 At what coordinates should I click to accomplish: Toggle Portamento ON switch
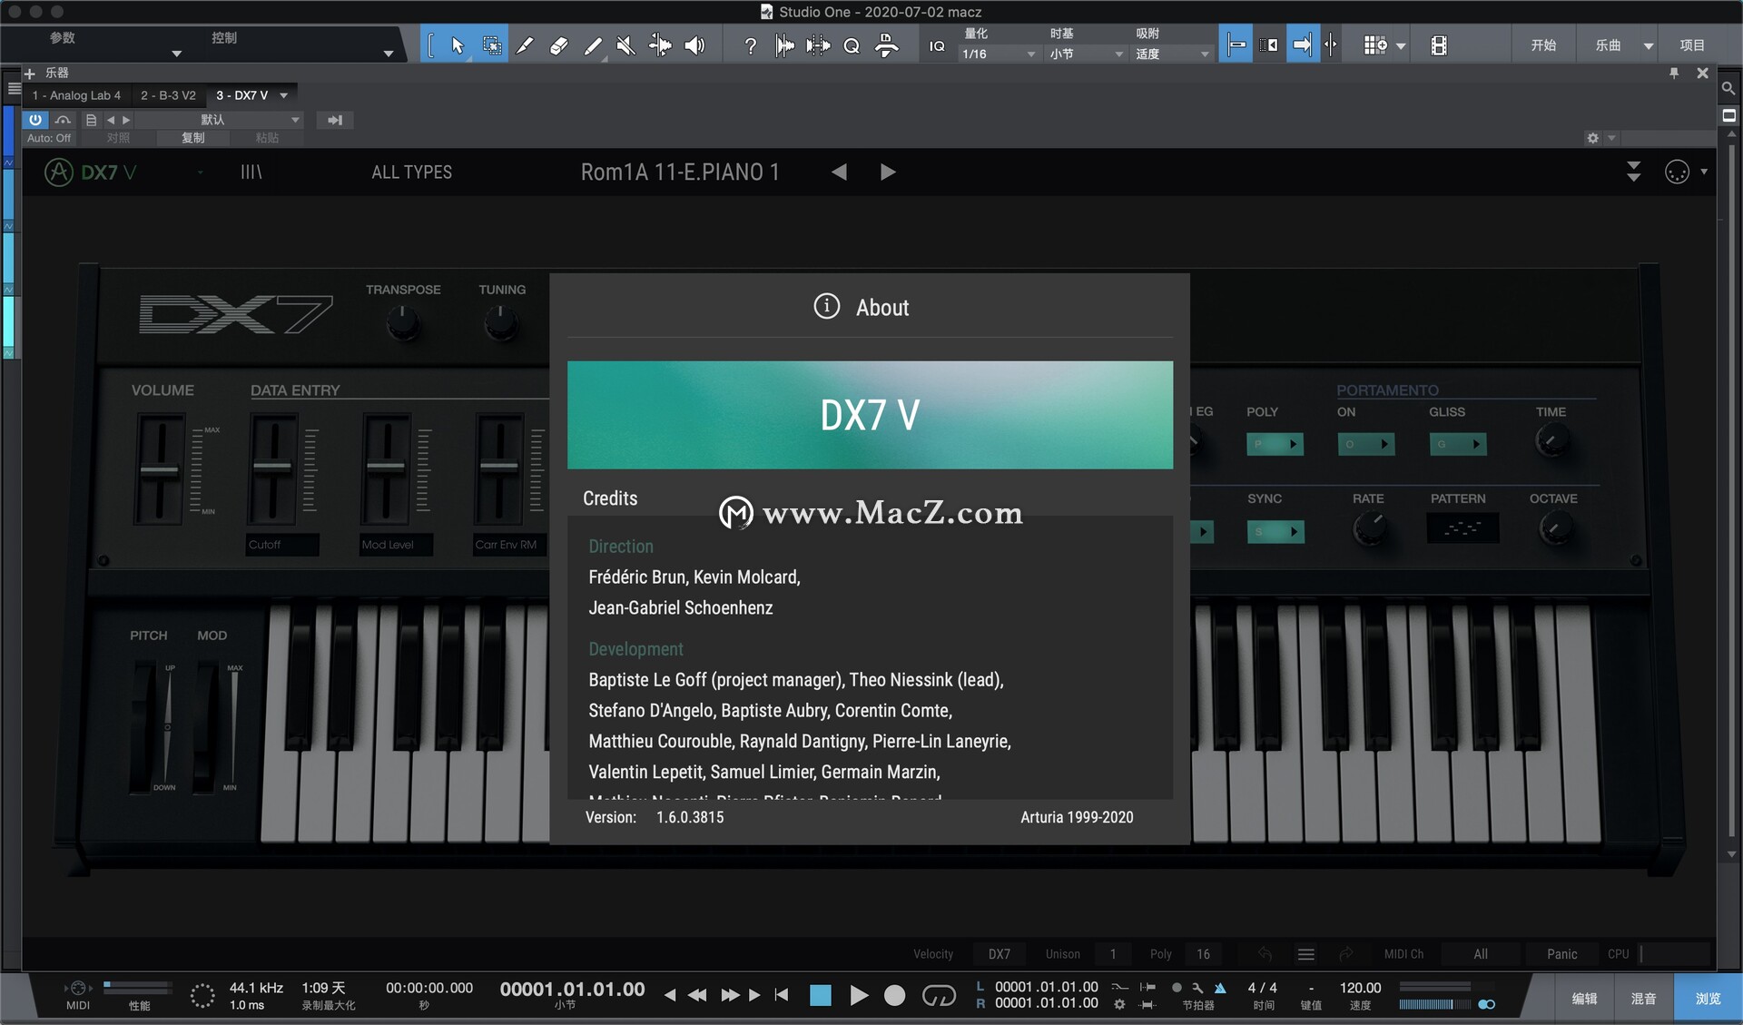point(1365,444)
